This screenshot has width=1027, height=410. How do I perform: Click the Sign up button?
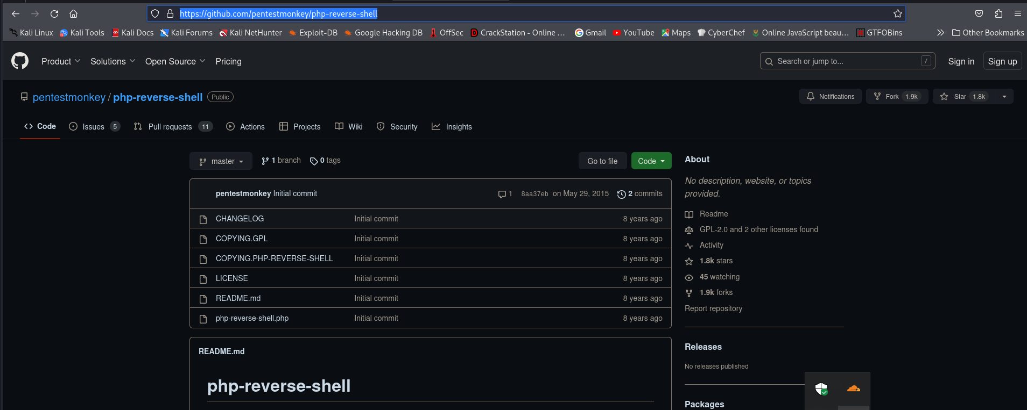click(x=1002, y=61)
